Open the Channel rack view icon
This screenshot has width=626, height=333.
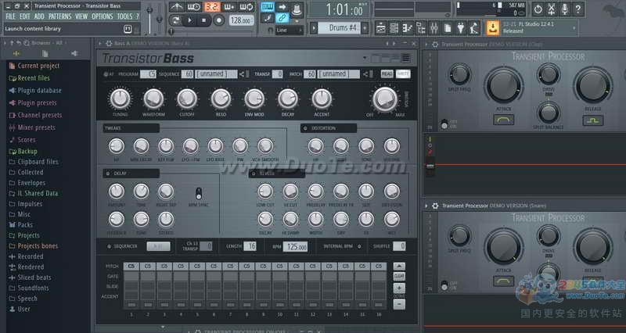[394, 28]
